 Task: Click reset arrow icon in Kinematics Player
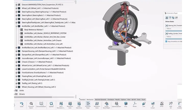(x=173, y=18)
